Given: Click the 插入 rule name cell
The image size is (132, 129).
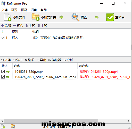Looking at the screenshot, I should click(x=15, y=38).
